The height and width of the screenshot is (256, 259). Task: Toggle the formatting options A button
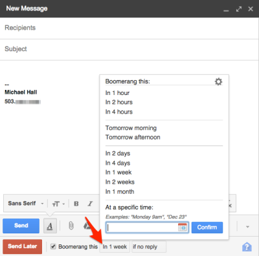(x=50, y=226)
